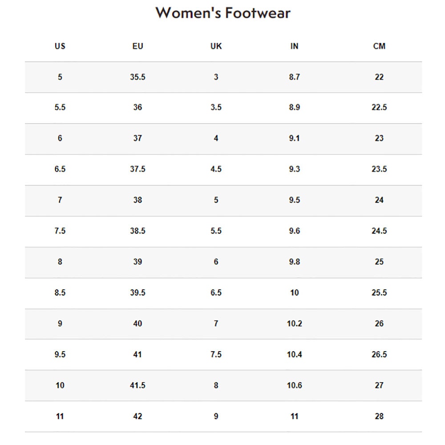
Task: Click the EU 42 cell
Action: click(x=138, y=417)
